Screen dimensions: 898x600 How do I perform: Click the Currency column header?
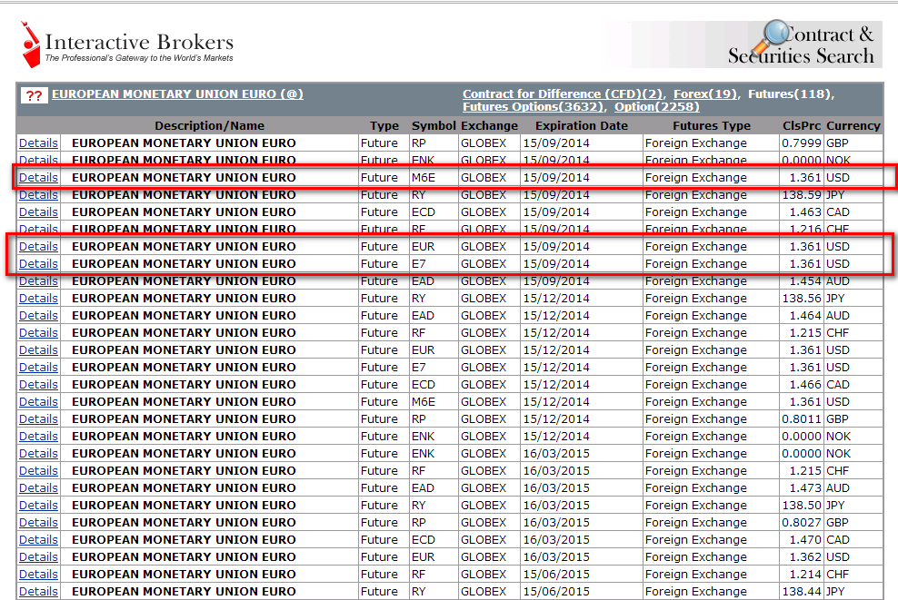click(x=853, y=126)
